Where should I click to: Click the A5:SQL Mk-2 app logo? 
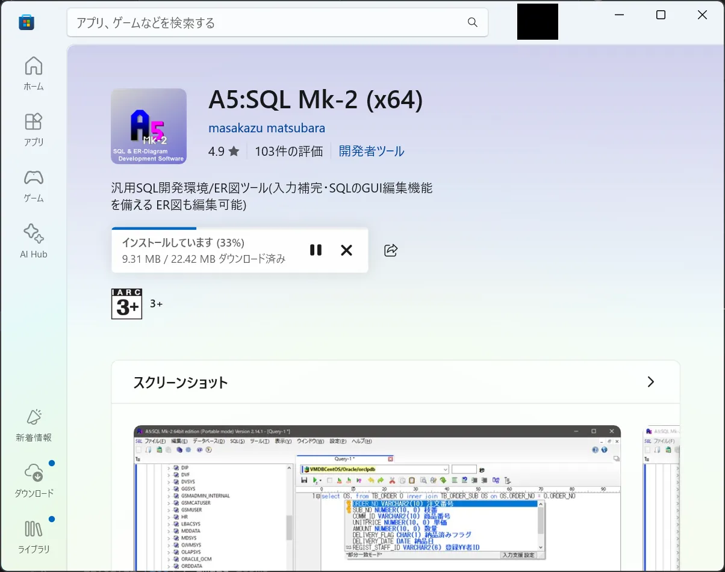click(x=149, y=126)
